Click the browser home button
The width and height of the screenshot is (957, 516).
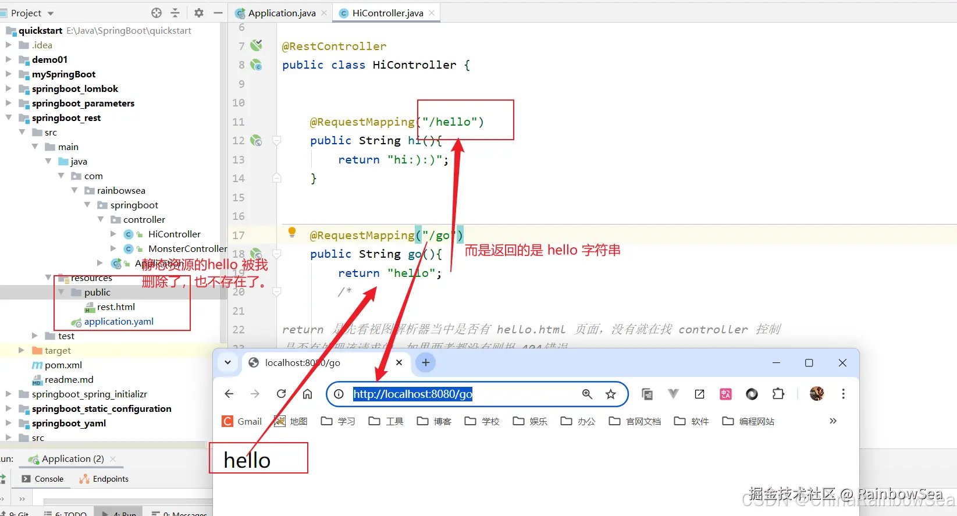(x=308, y=394)
